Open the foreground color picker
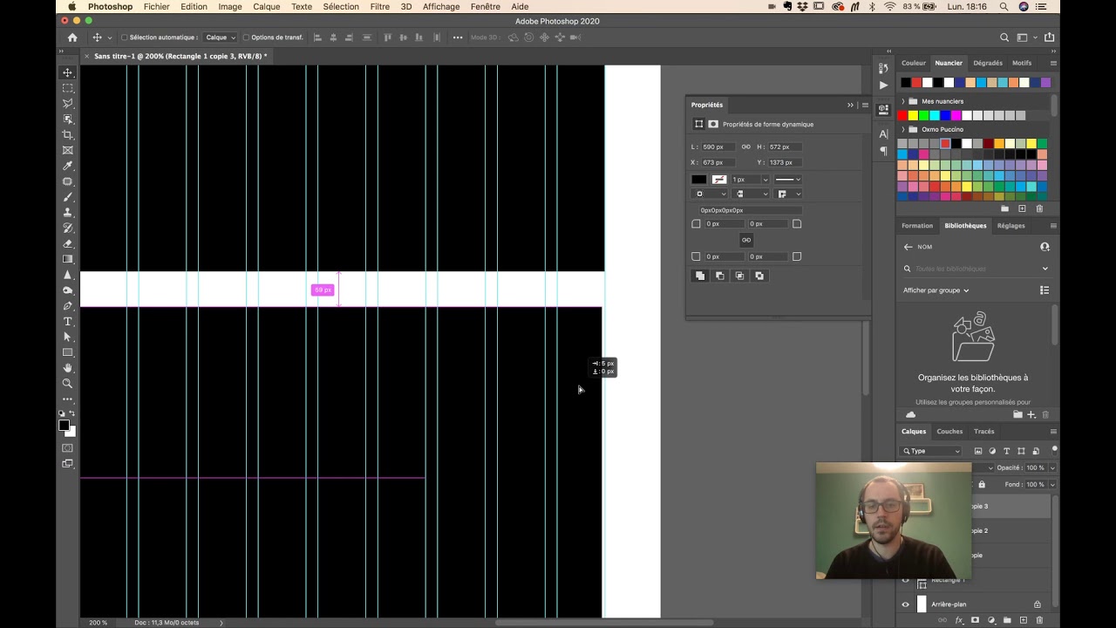 pos(64,425)
